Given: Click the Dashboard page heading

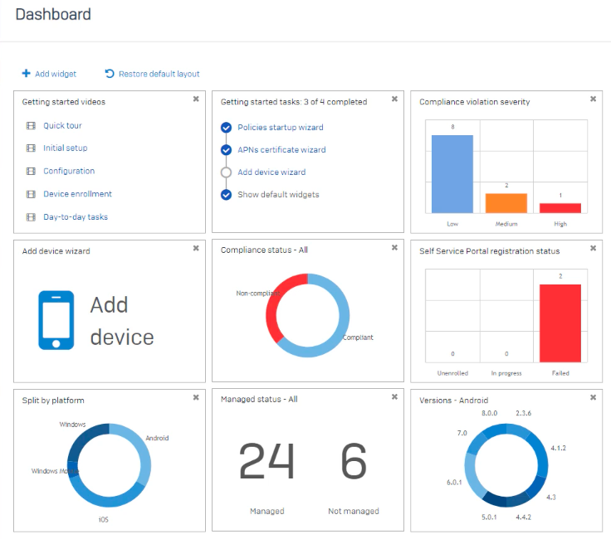Looking at the screenshot, I should (53, 14).
